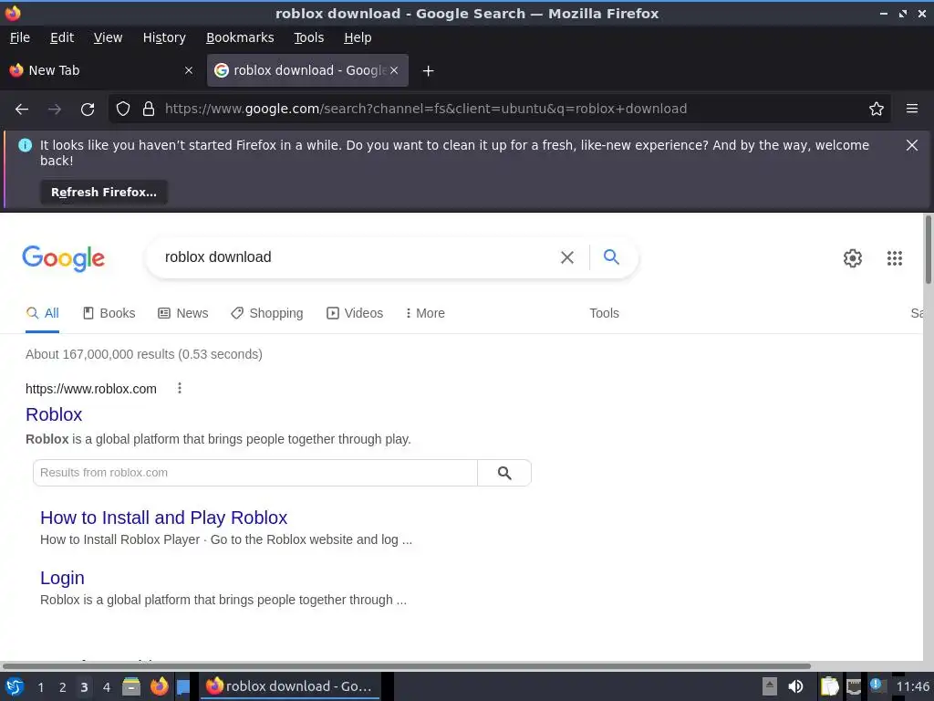
Task: Switch to workspace 1 in the pager
Action: point(40,687)
